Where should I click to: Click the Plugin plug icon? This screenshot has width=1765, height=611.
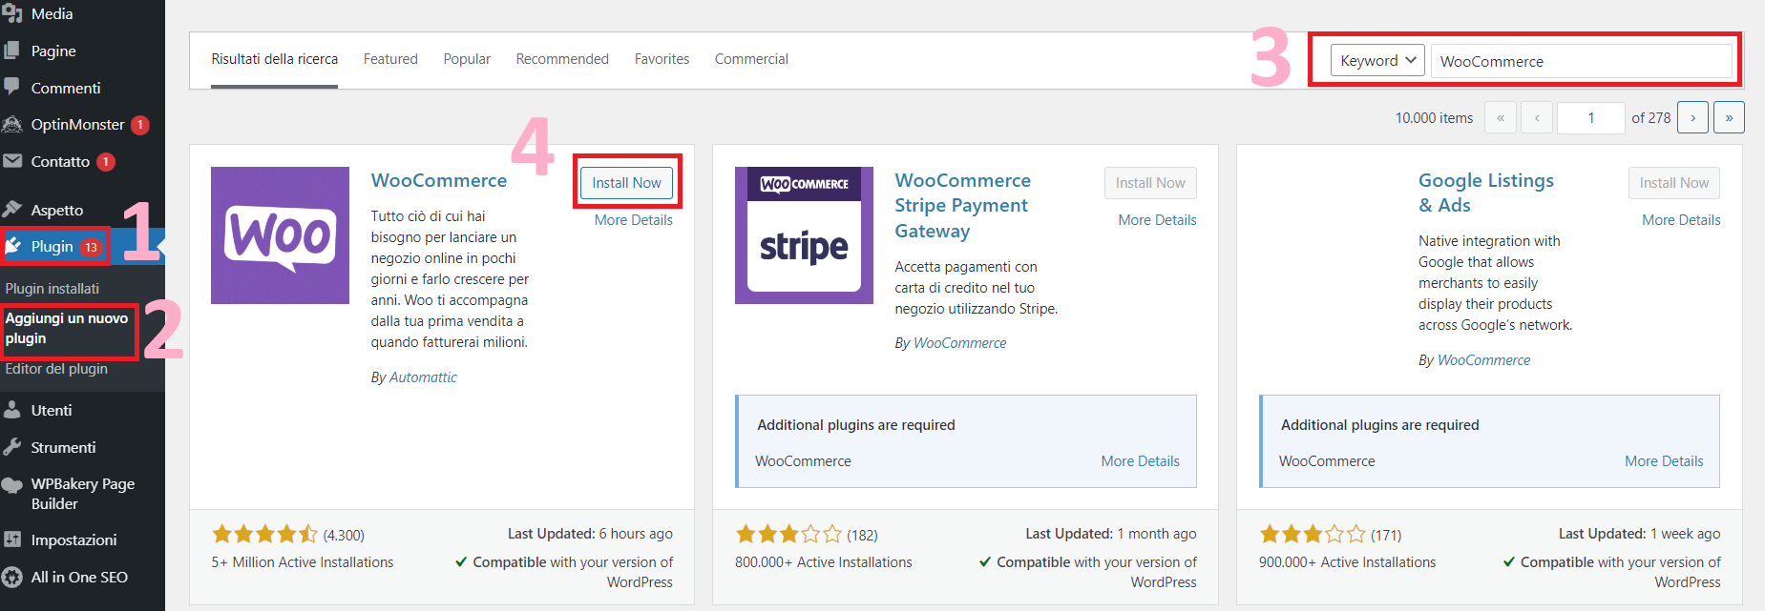12,247
